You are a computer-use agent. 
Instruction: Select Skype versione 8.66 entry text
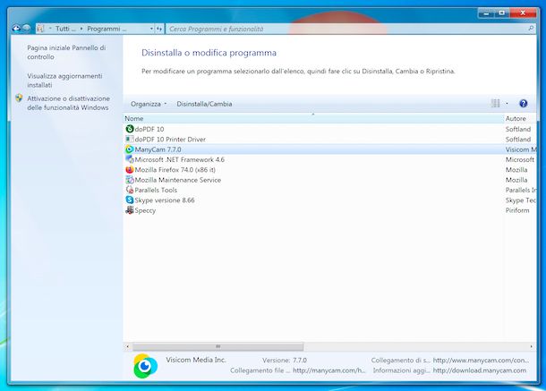coord(165,200)
